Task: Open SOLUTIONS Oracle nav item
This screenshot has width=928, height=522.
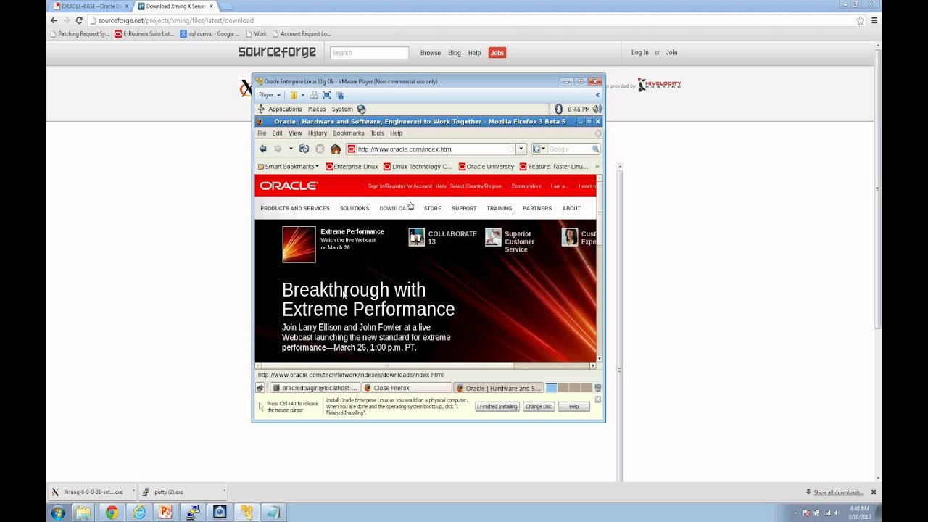Action: click(355, 208)
